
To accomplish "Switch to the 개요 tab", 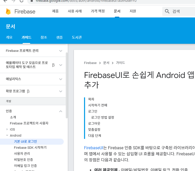I will click(9, 37).
